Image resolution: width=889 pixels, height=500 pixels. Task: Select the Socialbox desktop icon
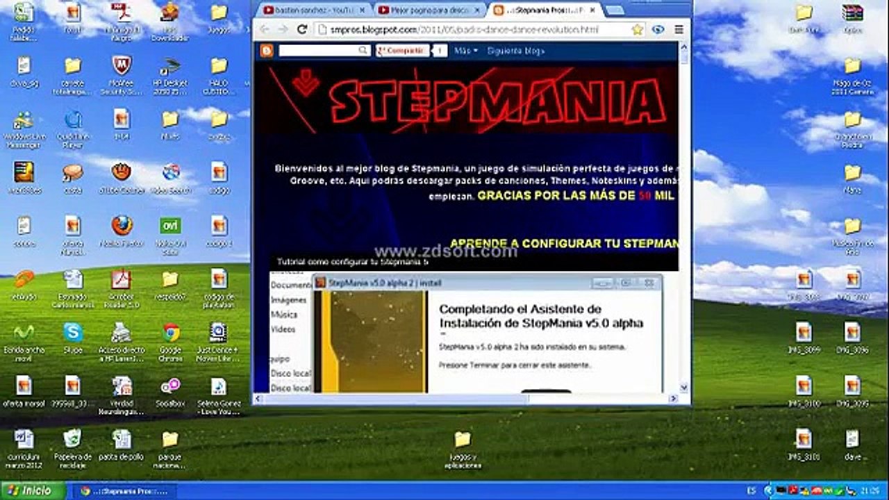coord(170,391)
